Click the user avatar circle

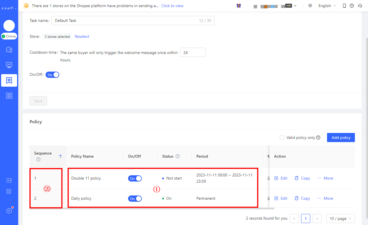click(9, 26)
